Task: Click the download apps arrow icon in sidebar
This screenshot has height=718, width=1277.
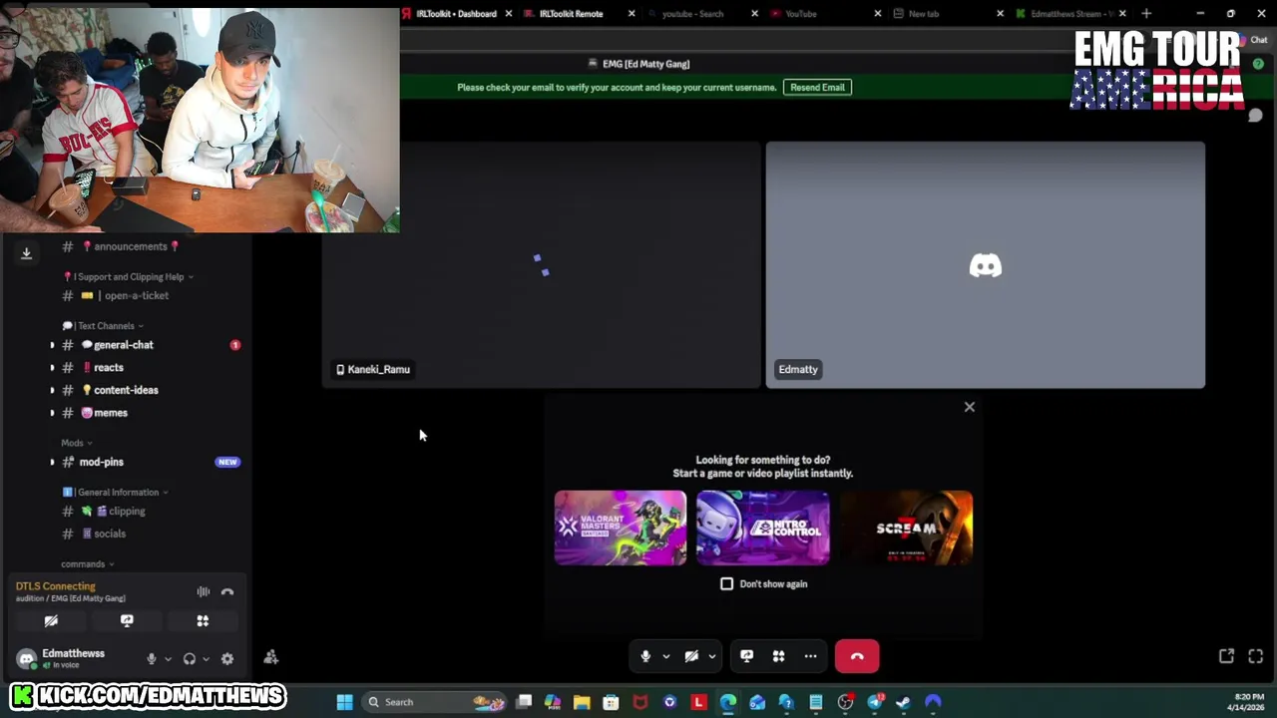Action: tap(27, 253)
